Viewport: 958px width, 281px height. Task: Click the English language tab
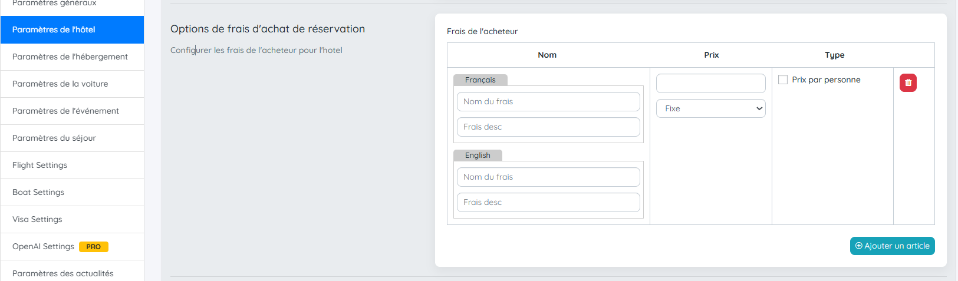pyautogui.click(x=478, y=156)
